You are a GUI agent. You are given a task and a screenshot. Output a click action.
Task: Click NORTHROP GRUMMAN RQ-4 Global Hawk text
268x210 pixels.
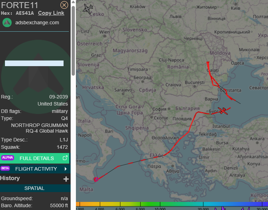(40, 128)
